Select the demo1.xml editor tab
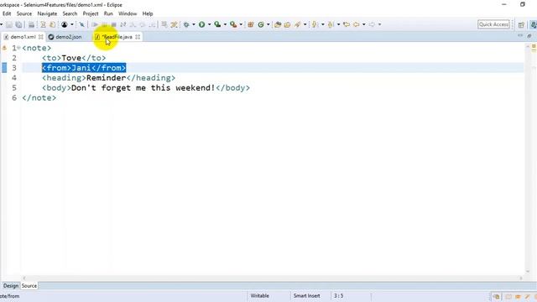 23,37
